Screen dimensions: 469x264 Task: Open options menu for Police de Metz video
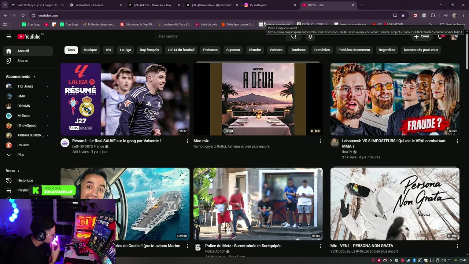tap(321, 246)
